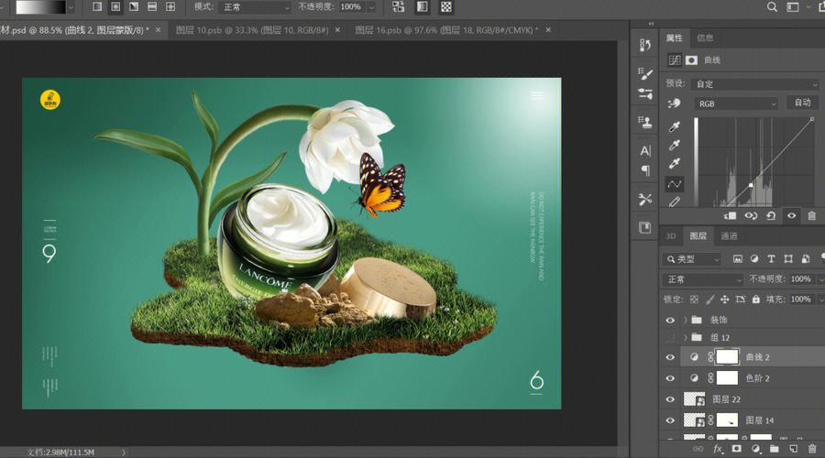Hide the 图层 22 layer
Screen dimensions: 825x458
tap(670, 399)
